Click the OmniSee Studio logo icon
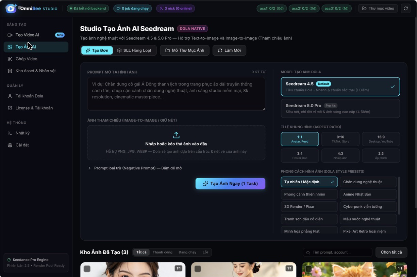The width and height of the screenshot is (417, 277). pos(11,8)
